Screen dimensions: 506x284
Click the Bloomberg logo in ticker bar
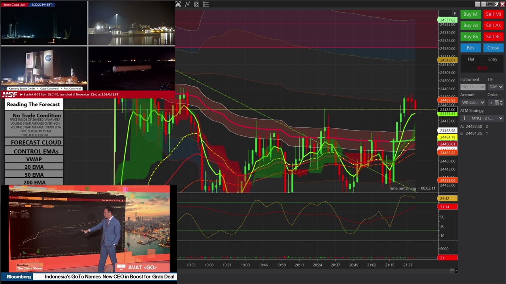[19, 277]
